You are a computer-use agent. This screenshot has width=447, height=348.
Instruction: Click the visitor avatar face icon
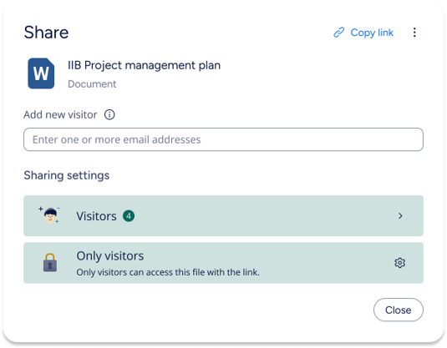[50, 215]
